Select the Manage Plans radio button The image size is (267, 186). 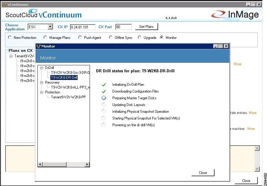coord(45,37)
